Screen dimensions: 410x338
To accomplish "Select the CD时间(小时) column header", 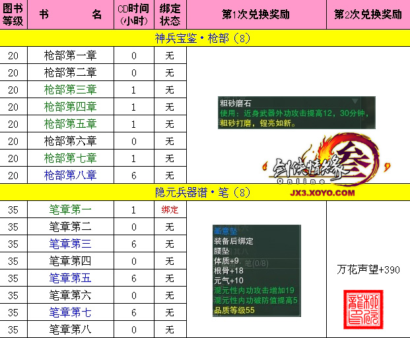I will tap(134, 14).
